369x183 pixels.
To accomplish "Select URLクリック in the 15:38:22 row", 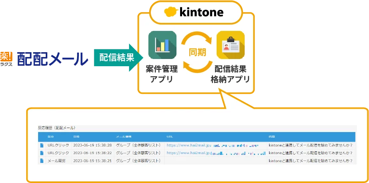I will 59,153.
